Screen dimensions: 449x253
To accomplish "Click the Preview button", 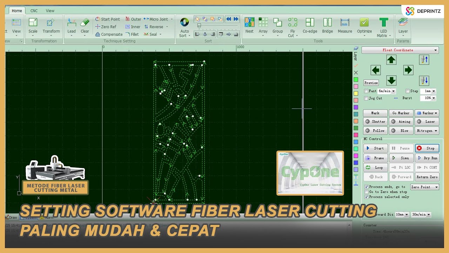I will click(371, 83).
